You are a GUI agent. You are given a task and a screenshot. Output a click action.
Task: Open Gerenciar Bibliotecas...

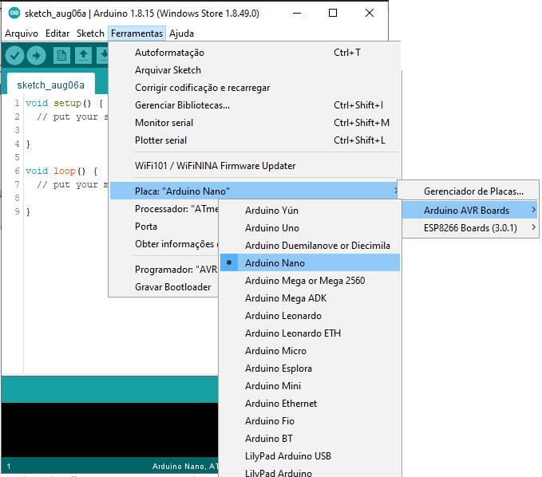(x=255, y=105)
